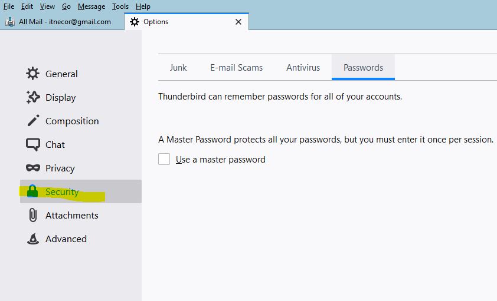
Task: Open the Message menu
Action: pos(91,6)
